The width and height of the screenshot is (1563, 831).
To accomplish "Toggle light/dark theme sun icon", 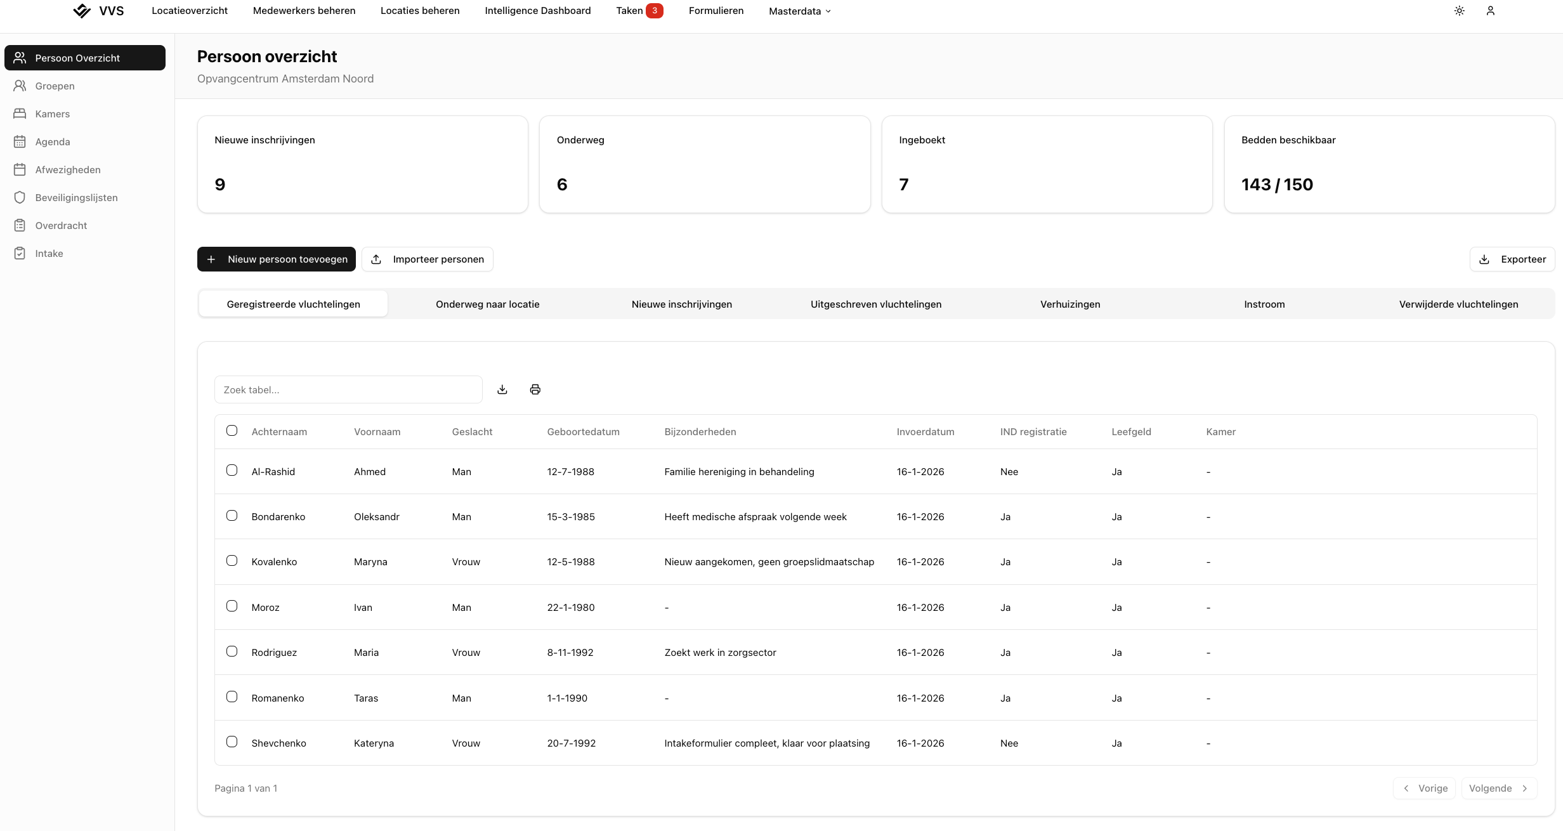I will (x=1460, y=11).
